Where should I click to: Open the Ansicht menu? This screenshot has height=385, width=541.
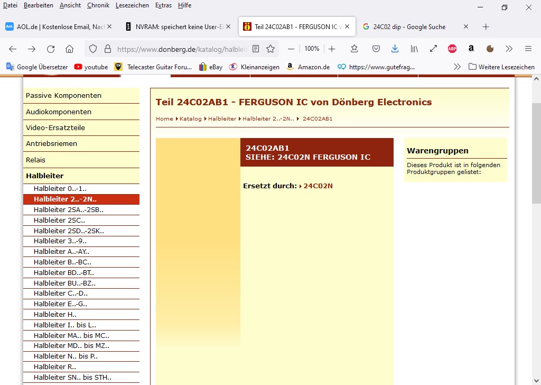coord(70,5)
